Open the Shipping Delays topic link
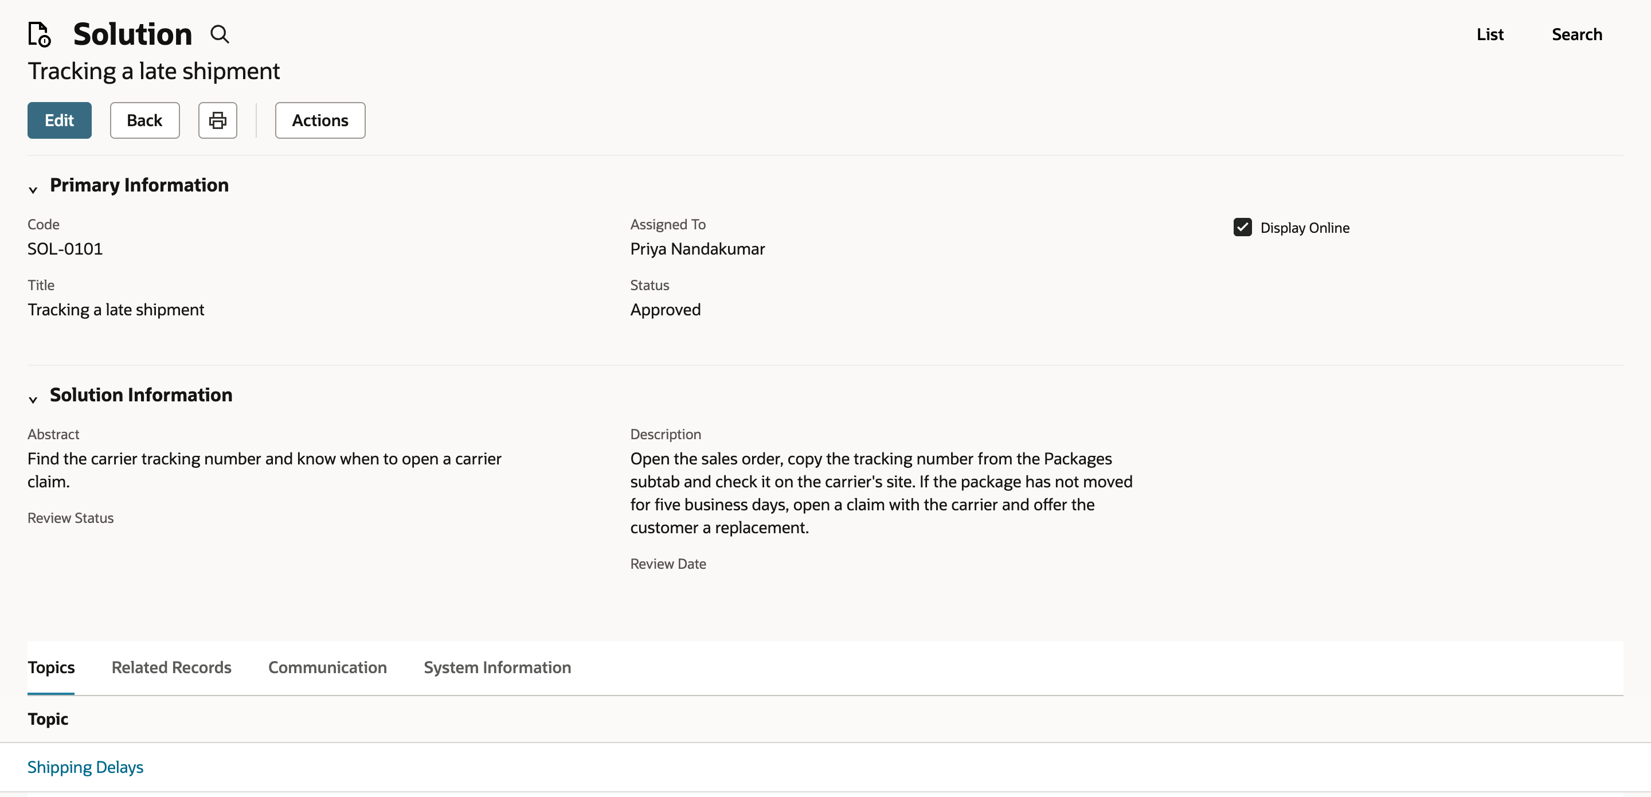1651x797 pixels. point(85,767)
